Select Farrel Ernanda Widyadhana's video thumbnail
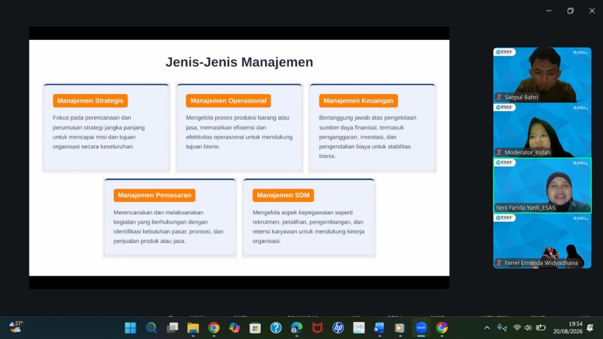The image size is (603, 339). pos(542,241)
